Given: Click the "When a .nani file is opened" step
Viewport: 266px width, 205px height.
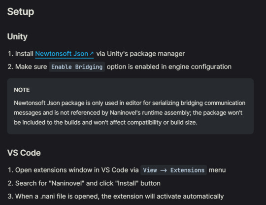Looking at the screenshot, I should tap(119, 196).
